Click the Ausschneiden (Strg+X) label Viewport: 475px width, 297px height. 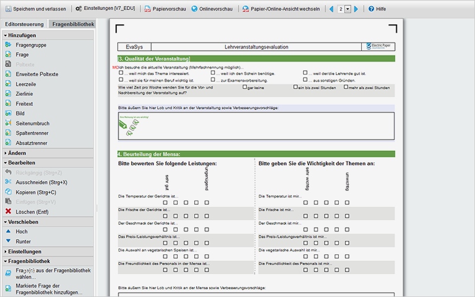pyautogui.click(x=41, y=182)
